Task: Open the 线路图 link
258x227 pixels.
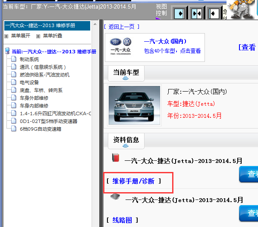Action: [x=122, y=220]
